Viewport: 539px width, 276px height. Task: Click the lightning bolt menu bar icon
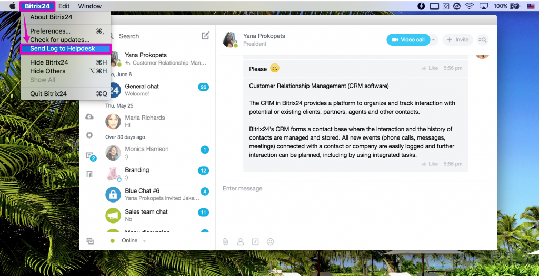pyautogui.click(x=421, y=6)
